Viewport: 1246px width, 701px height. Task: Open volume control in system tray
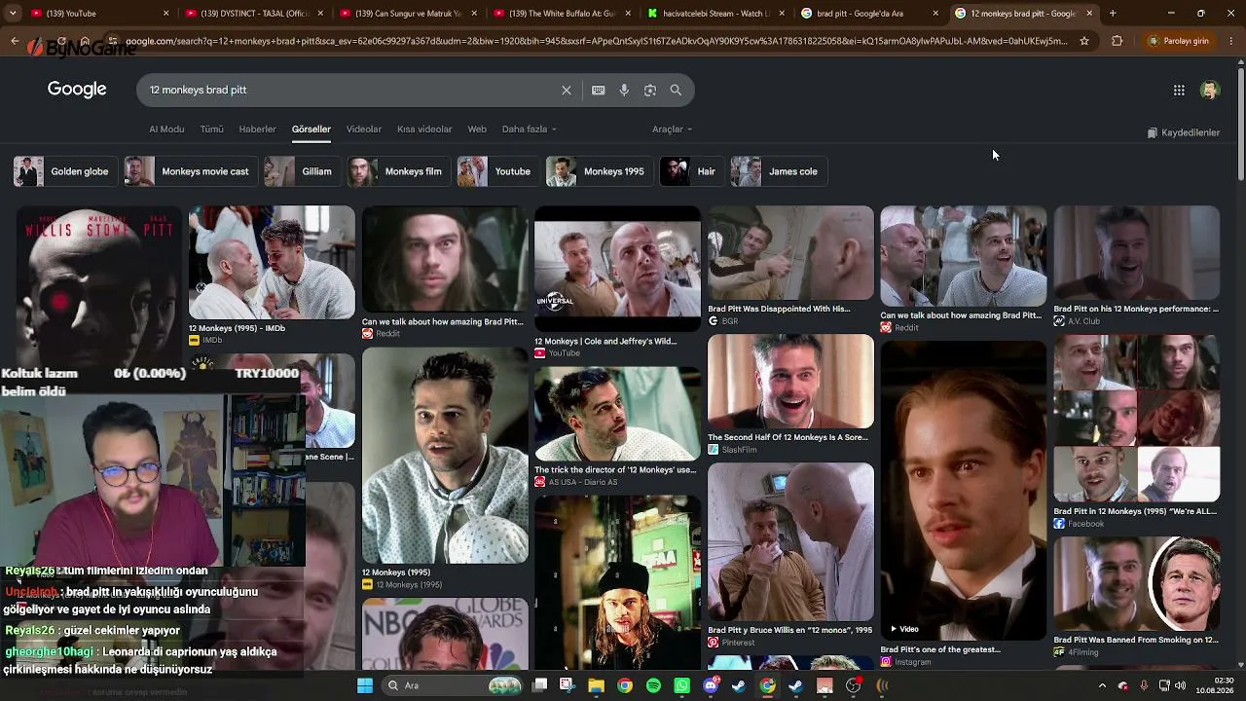(x=1180, y=685)
